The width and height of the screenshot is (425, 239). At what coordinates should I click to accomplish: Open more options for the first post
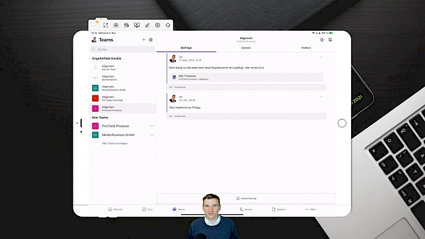(x=322, y=57)
